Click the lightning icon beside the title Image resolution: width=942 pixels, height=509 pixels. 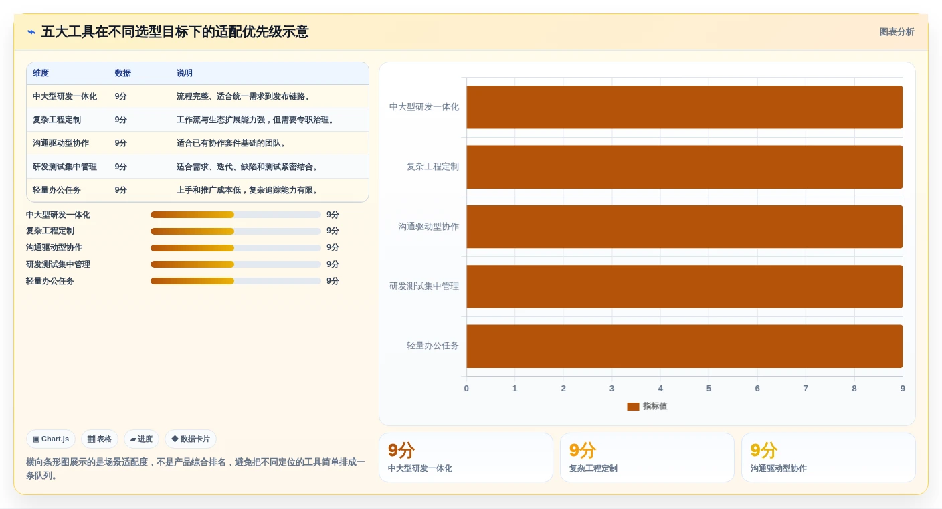pyautogui.click(x=31, y=32)
